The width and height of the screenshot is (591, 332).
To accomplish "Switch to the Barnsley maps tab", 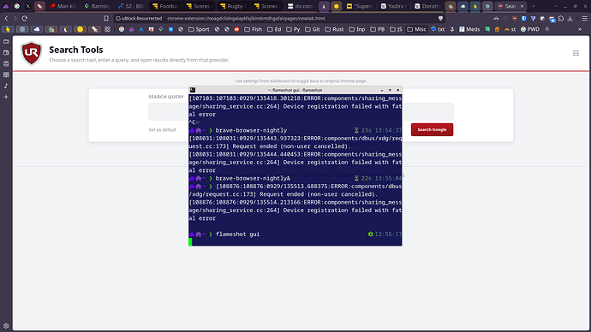I will pyautogui.click(x=98, y=6).
